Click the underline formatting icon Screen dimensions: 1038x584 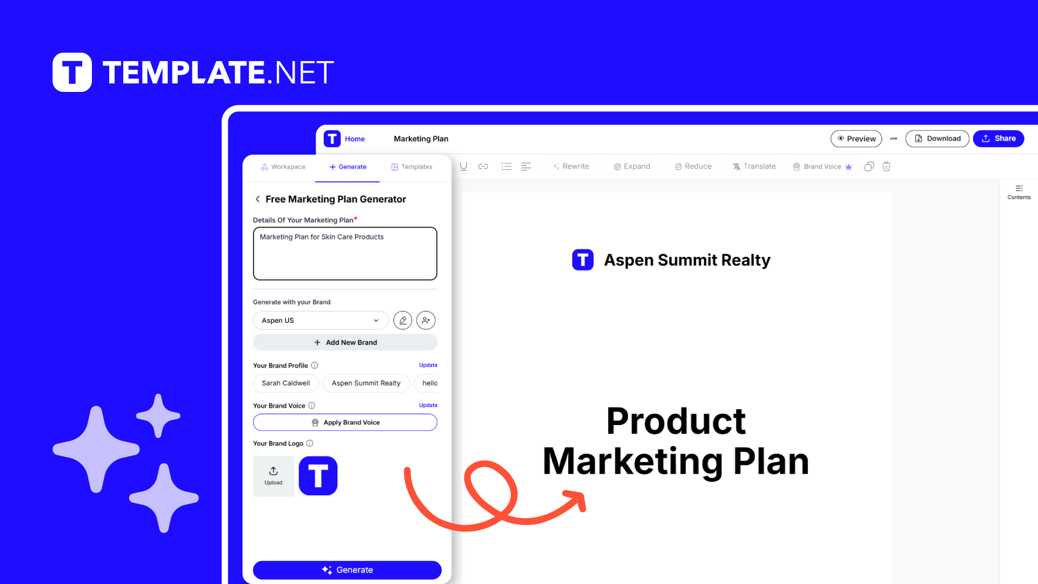463,166
